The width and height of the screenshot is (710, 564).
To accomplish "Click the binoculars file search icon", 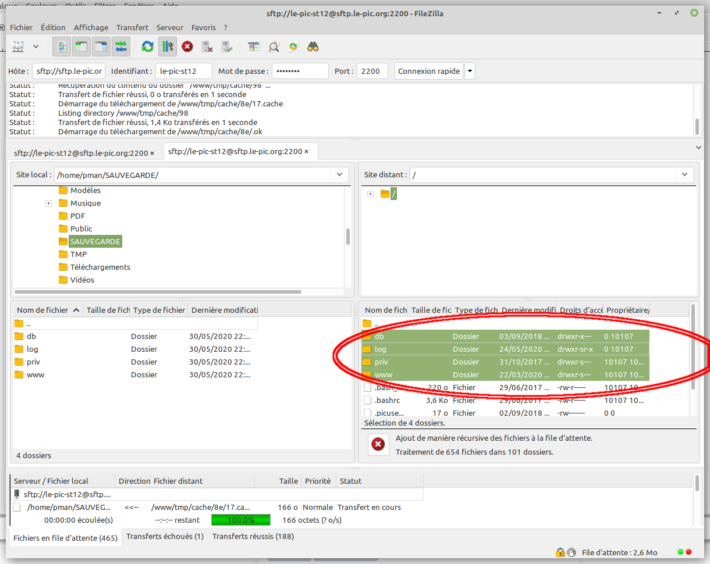I will (x=313, y=47).
